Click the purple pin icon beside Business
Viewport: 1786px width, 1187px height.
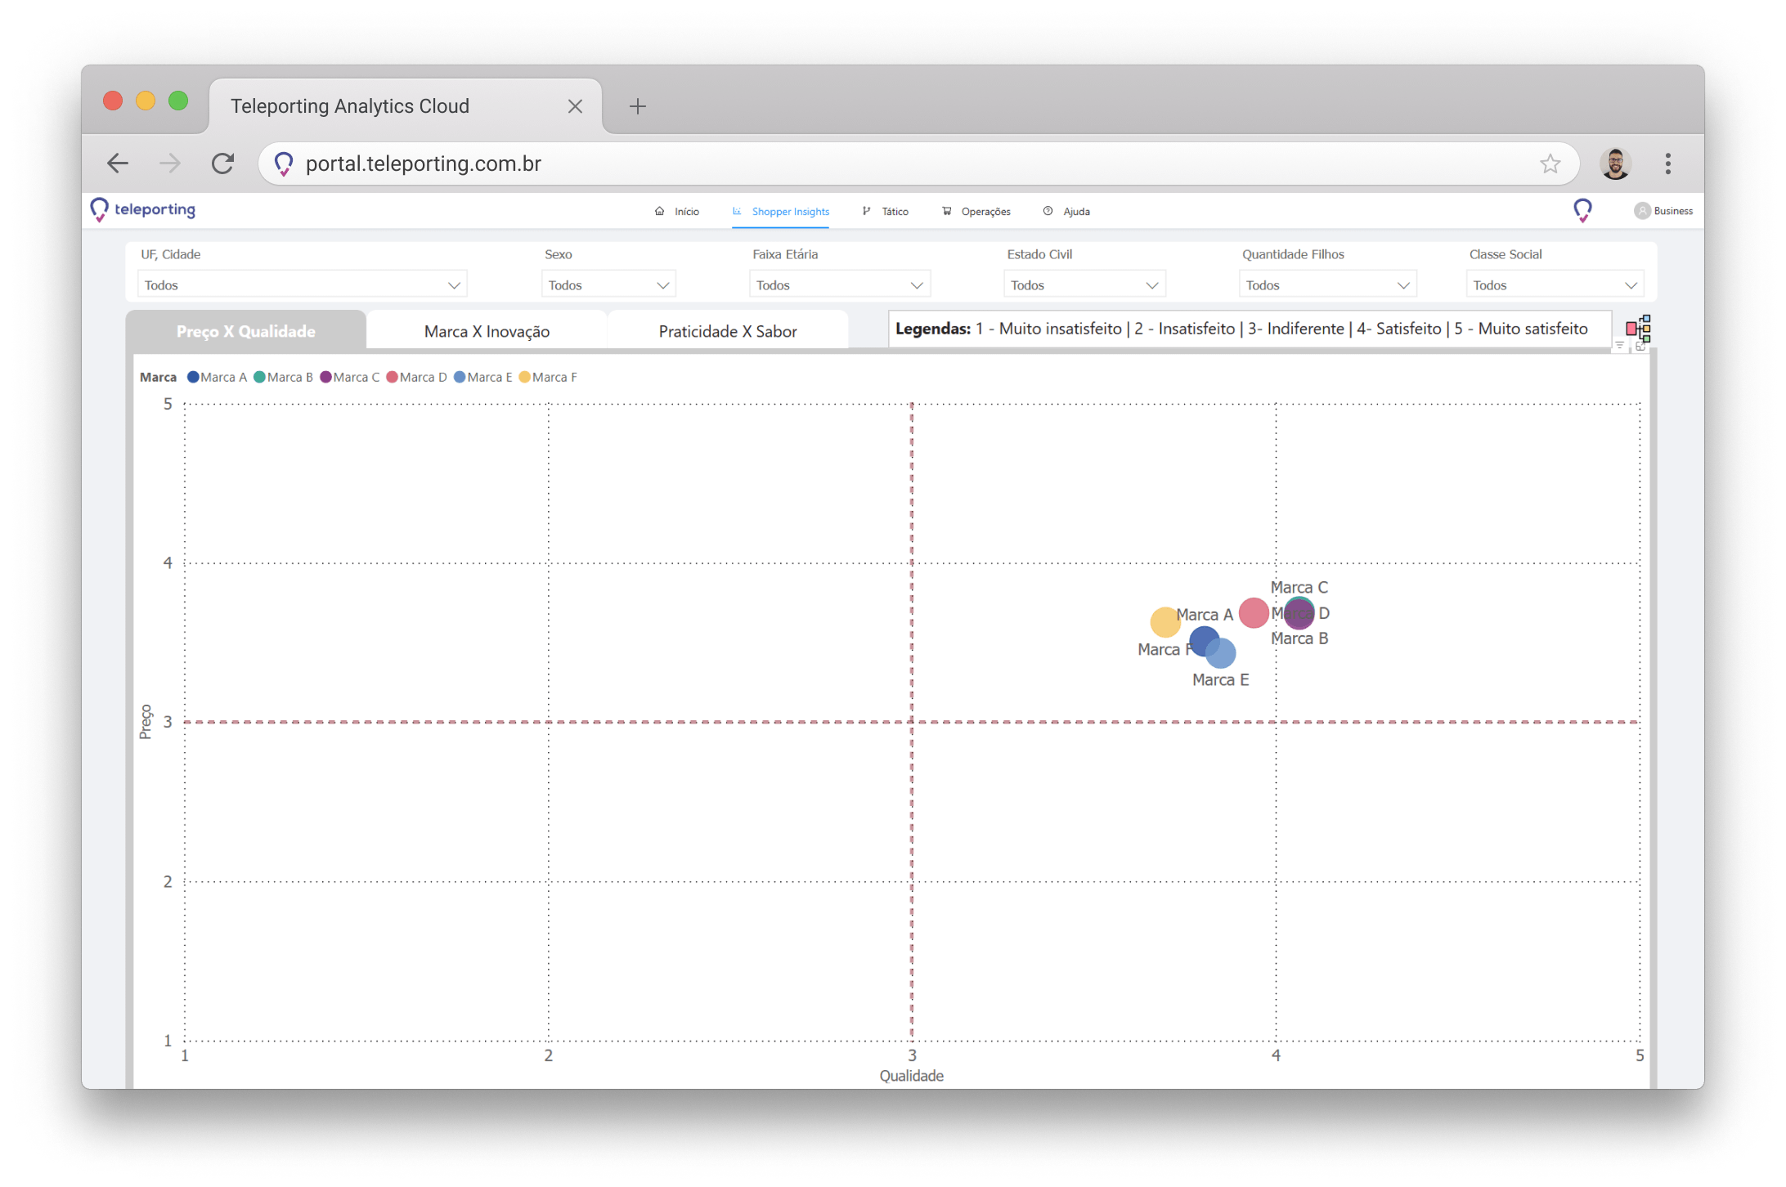point(1582,211)
